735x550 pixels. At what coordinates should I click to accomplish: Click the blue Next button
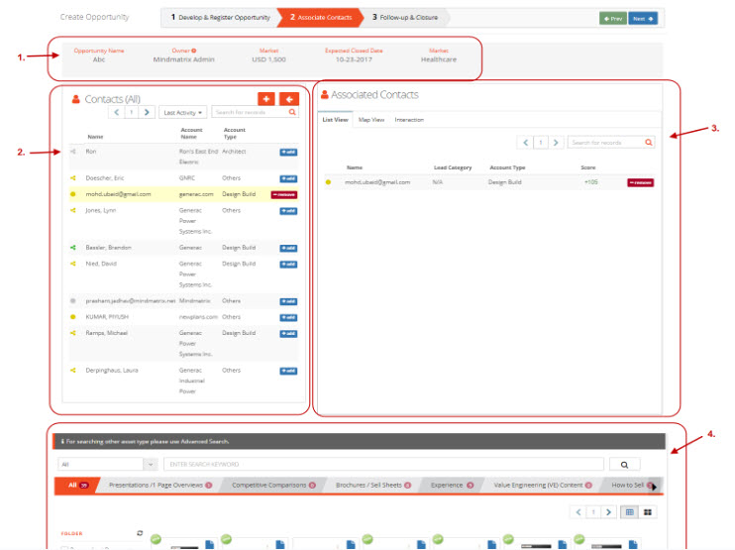pos(643,19)
